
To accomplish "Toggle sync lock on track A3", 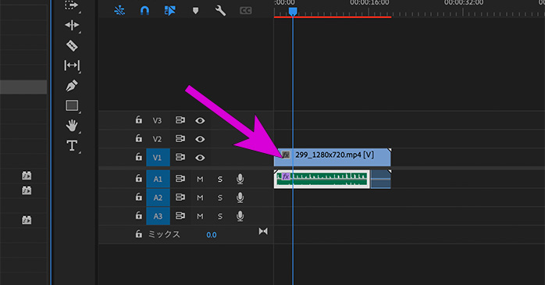I will click(180, 216).
